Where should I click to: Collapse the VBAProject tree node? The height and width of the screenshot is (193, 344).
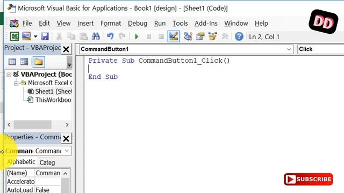click(x=9, y=75)
